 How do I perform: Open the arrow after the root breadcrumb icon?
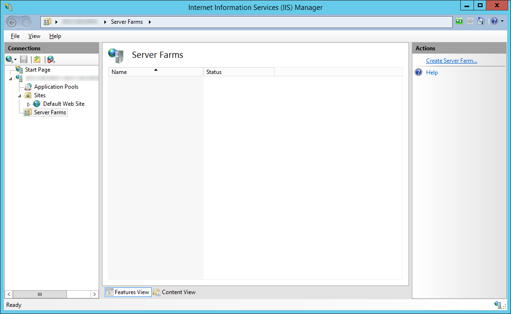(56, 22)
